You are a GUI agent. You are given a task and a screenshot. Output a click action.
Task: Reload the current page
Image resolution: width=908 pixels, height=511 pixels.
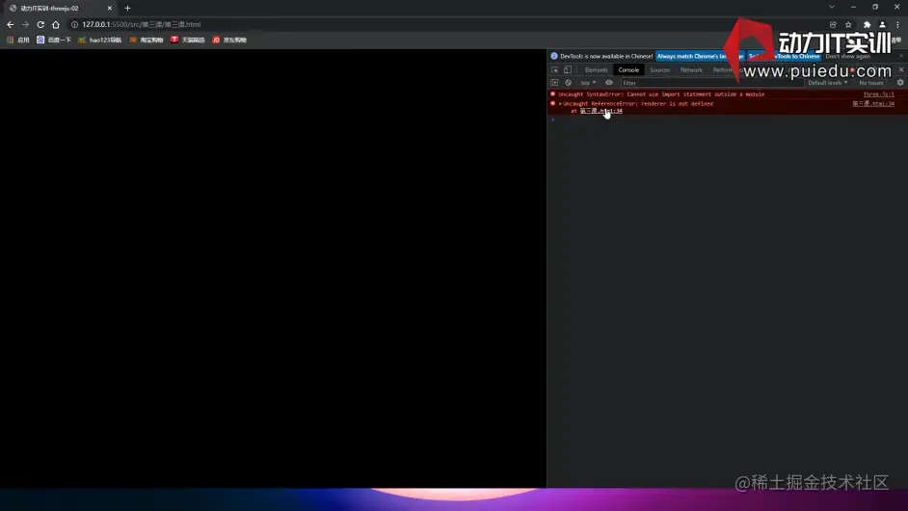click(40, 24)
